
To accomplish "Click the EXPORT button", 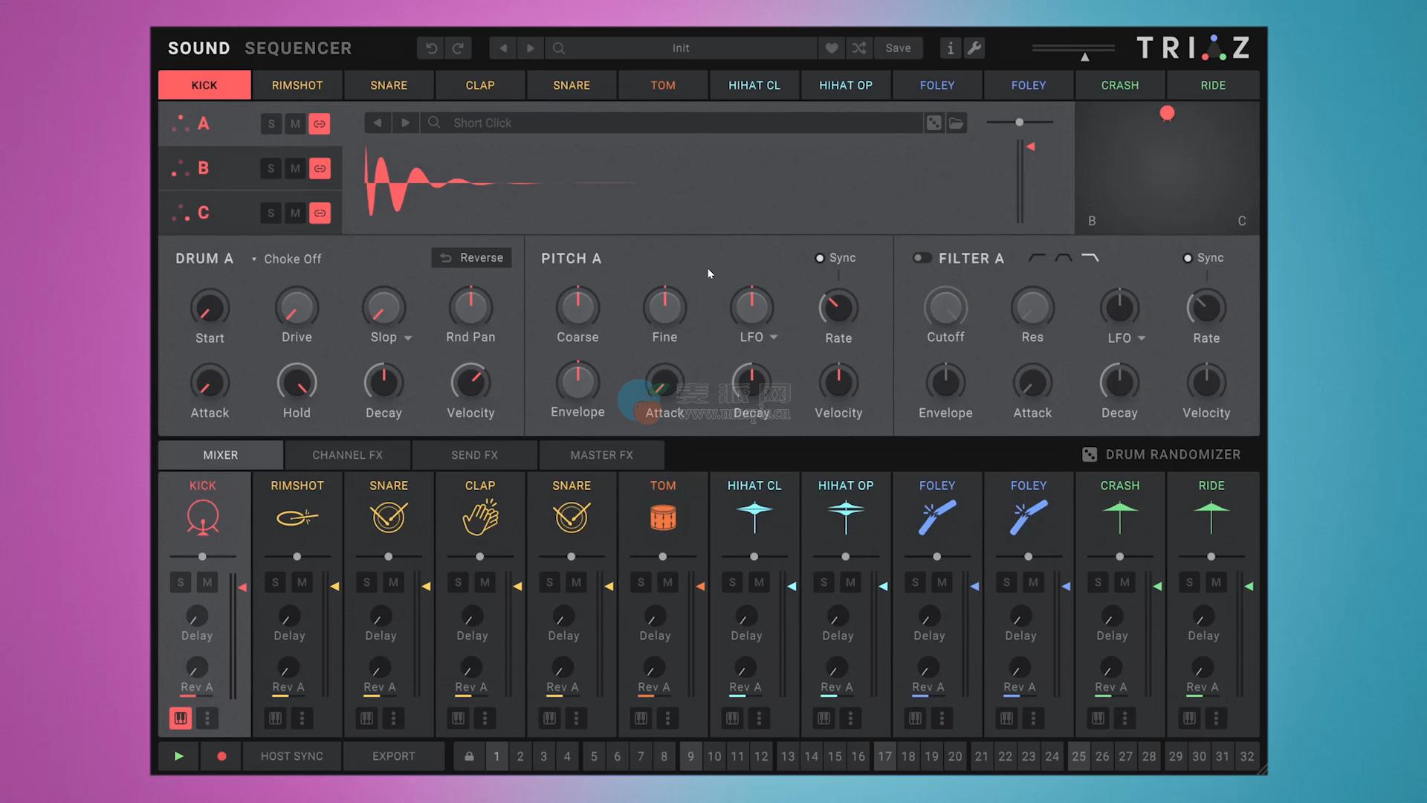I will tap(394, 756).
